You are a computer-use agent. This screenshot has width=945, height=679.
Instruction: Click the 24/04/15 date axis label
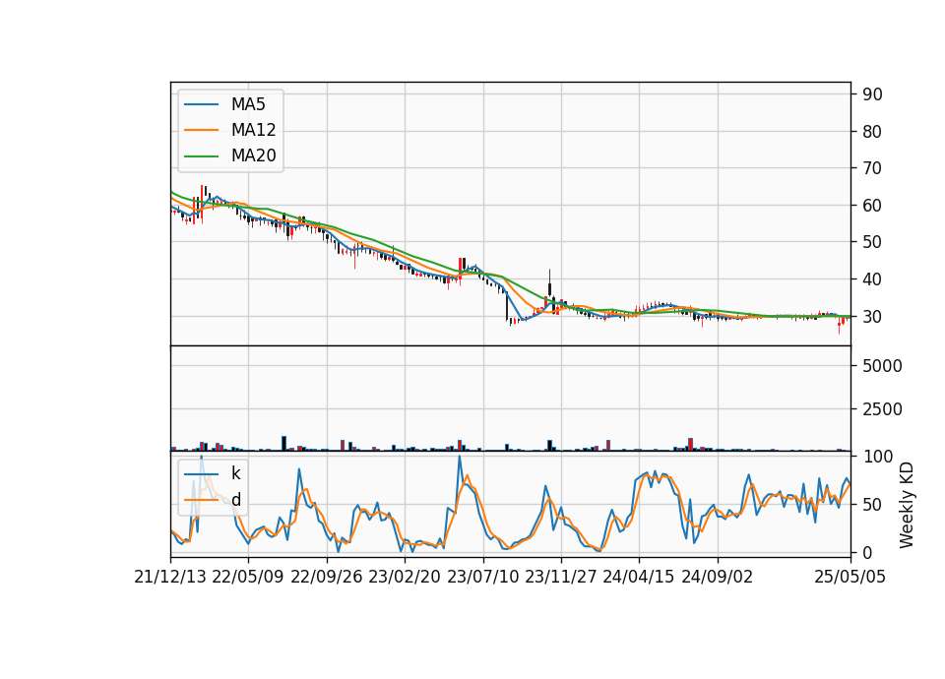click(638, 577)
